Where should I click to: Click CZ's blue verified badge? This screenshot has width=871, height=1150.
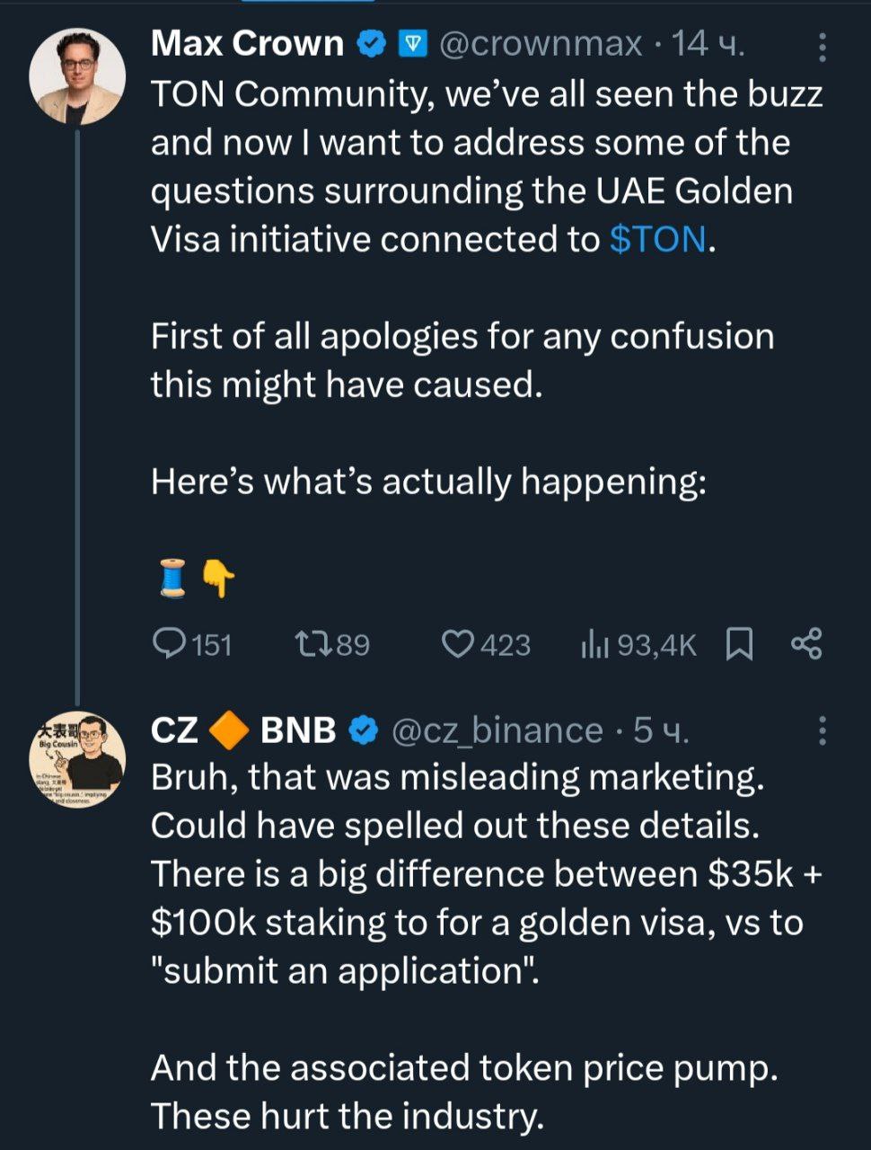362,730
